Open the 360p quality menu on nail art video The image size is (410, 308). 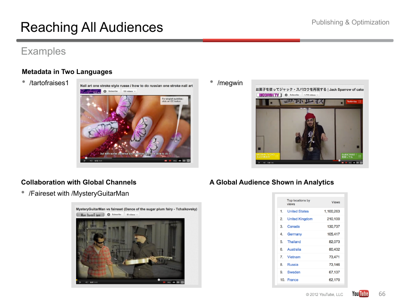point(174,161)
